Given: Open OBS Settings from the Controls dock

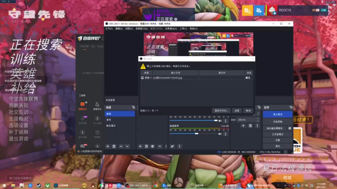Looking at the screenshot, I should pos(278,140).
